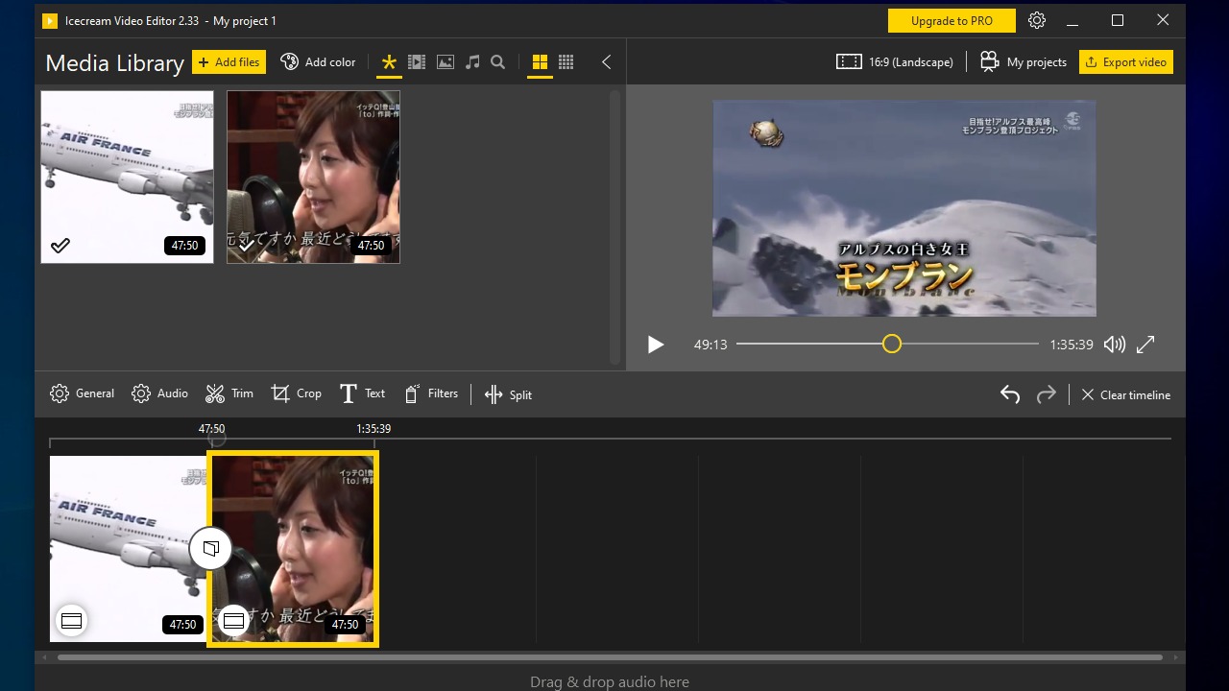Click the 1:35:39 timeline end marker

[x=374, y=429]
